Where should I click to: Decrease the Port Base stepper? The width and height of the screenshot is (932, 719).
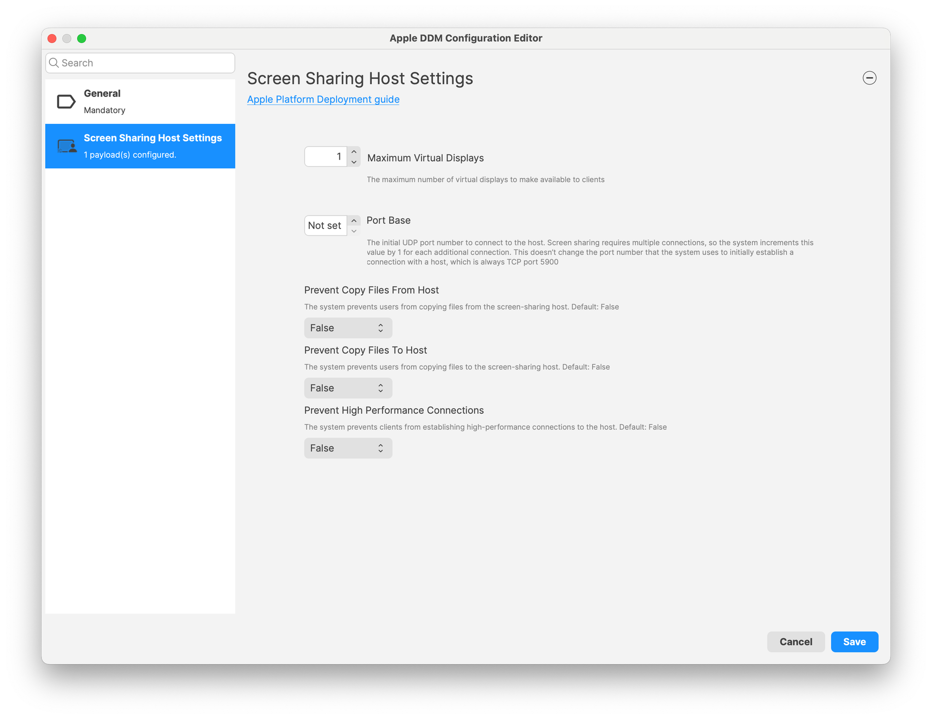354,231
